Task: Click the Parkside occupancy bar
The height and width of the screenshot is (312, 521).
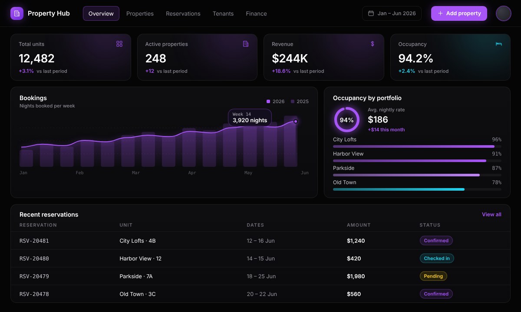Action: tap(417, 175)
